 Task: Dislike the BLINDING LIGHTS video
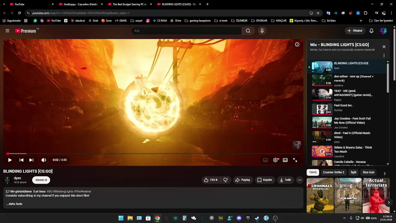226,180
